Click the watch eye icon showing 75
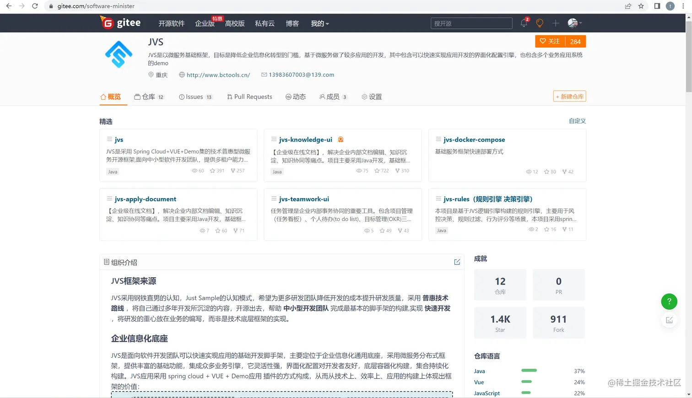Screen dimensions: 692x398 coord(359,171)
